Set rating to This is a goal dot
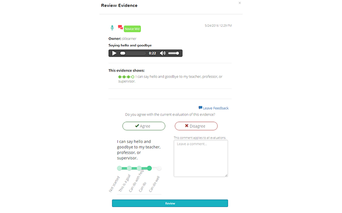 [129, 168]
